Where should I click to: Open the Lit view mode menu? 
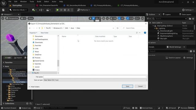tap(23, 18)
